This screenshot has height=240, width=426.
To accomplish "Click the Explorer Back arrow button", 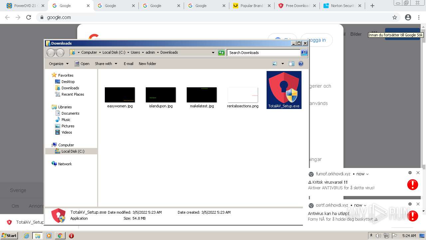I will coord(51,53).
